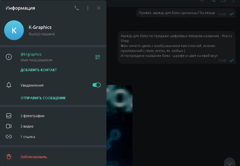Click the info circle icon beside username
This screenshot has height=166, width=240.
coord(9,57)
